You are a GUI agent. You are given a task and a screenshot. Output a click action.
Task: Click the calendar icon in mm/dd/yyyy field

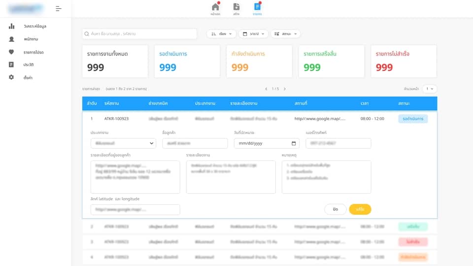click(x=294, y=143)
